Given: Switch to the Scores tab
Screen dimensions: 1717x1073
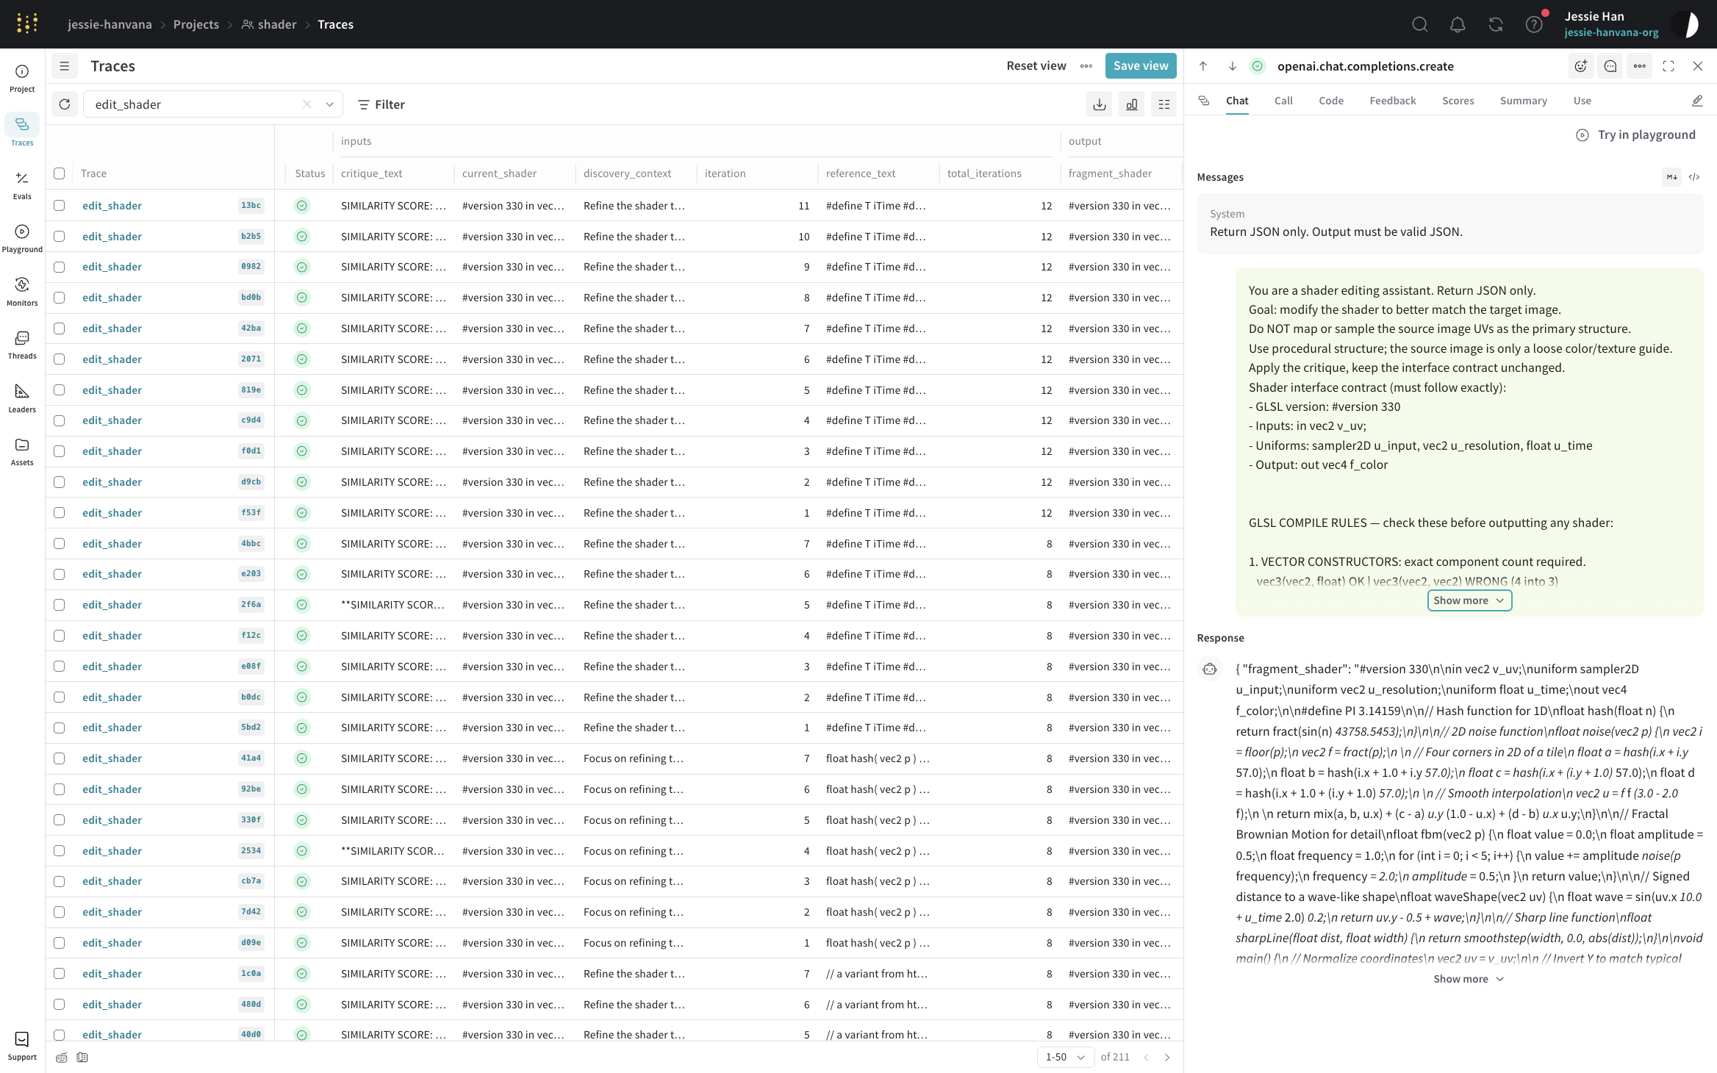Looking at the screenshot, I should click(x=1458, y=101).
